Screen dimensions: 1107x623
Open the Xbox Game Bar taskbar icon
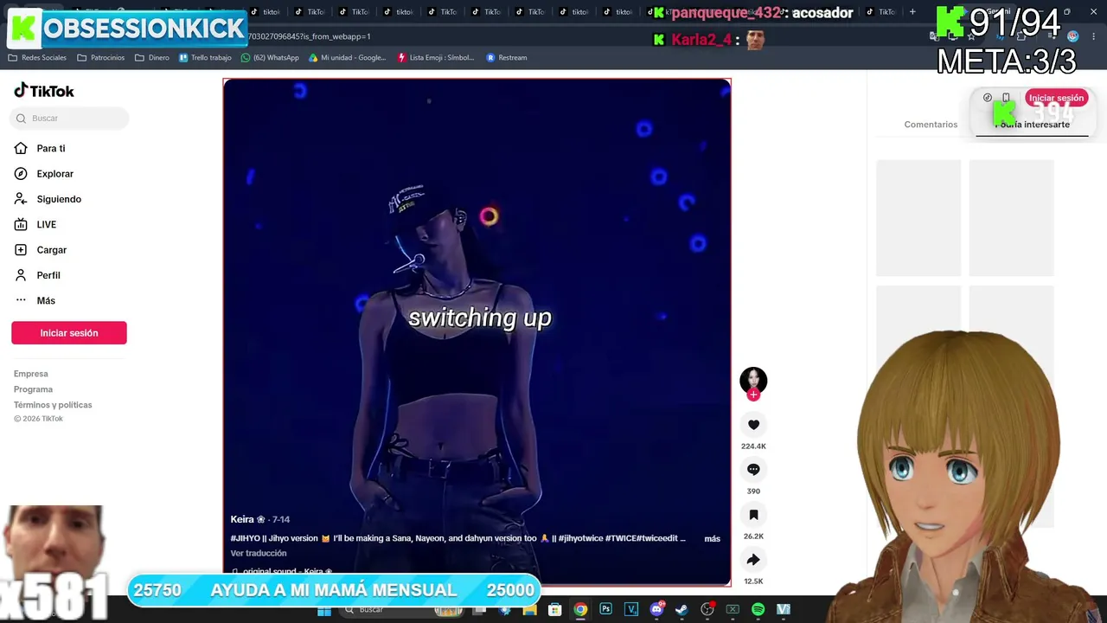click(x=733, y=610)
